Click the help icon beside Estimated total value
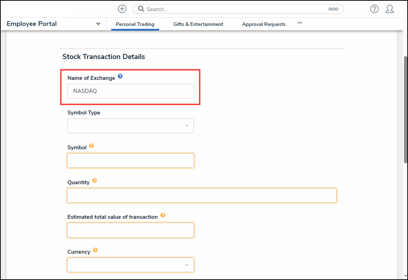This screenshot has width=408, height=280. pos(163,215)
